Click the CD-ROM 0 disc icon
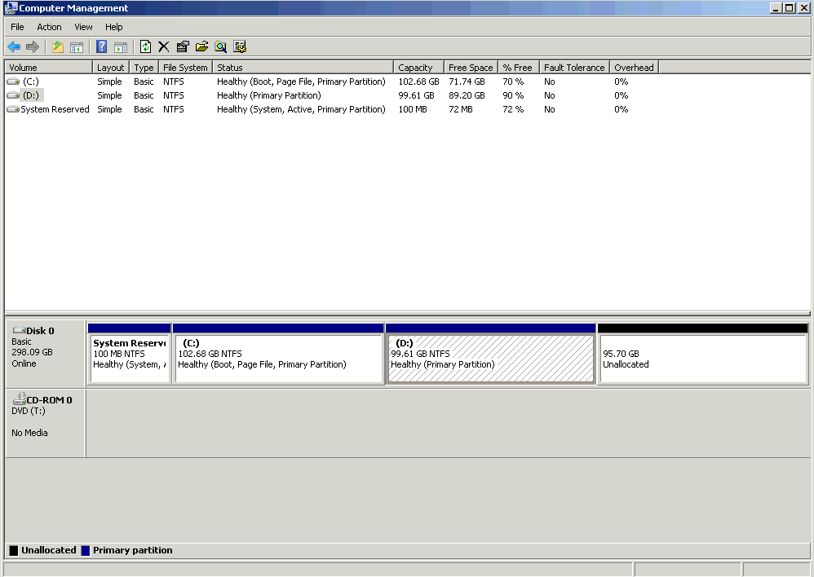Screen dimensions: 814x577 pos(20,399)
